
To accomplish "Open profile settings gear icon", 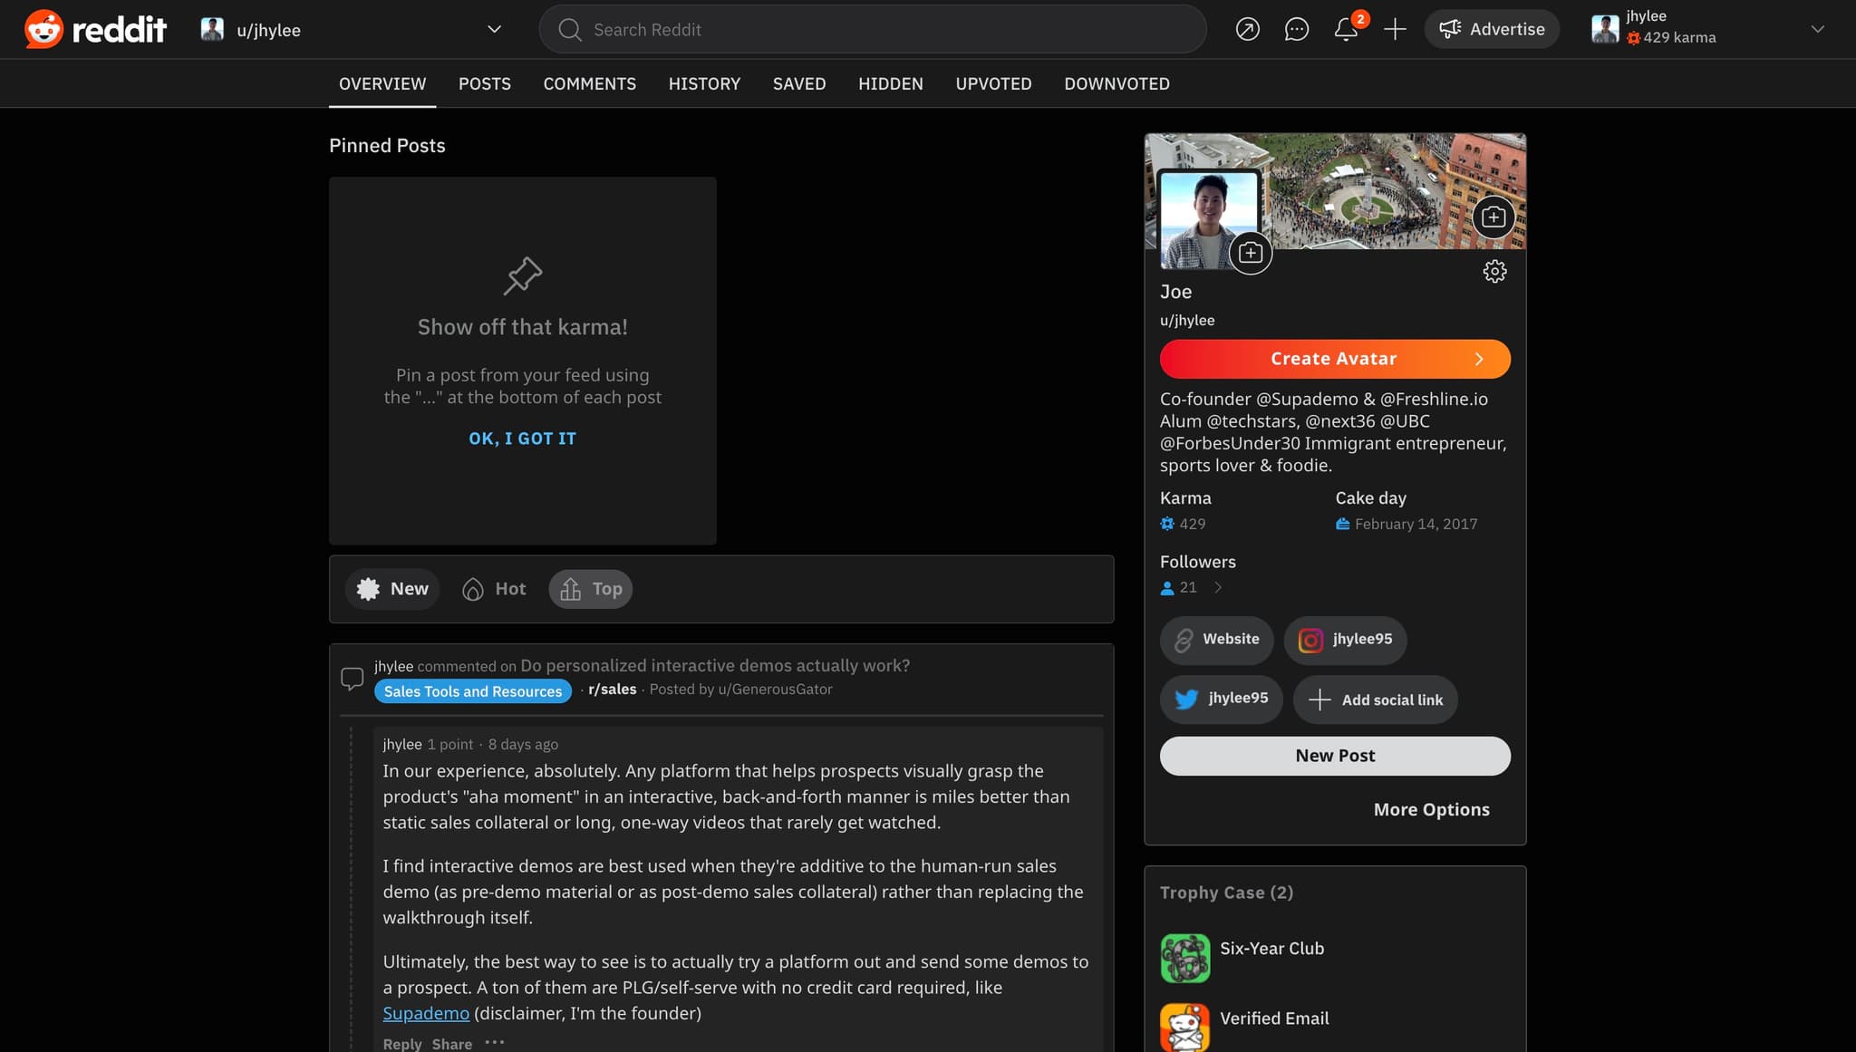I will 1493,271.
